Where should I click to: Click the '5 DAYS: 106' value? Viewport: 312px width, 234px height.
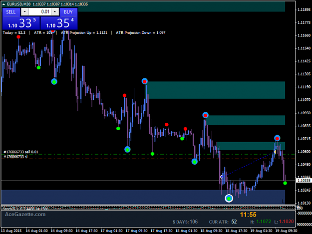tap(185, 222)
